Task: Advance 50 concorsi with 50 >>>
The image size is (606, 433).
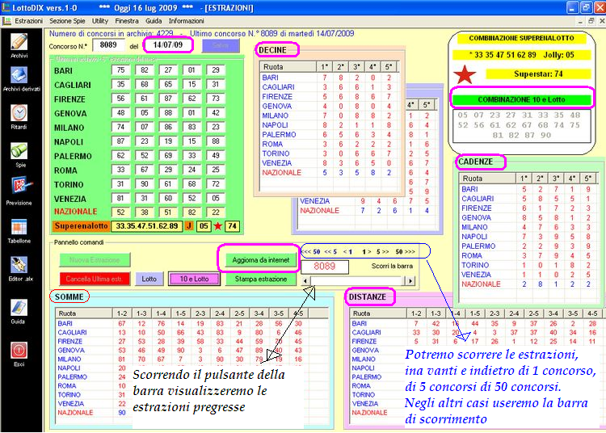Action: (x=405, y=252)
